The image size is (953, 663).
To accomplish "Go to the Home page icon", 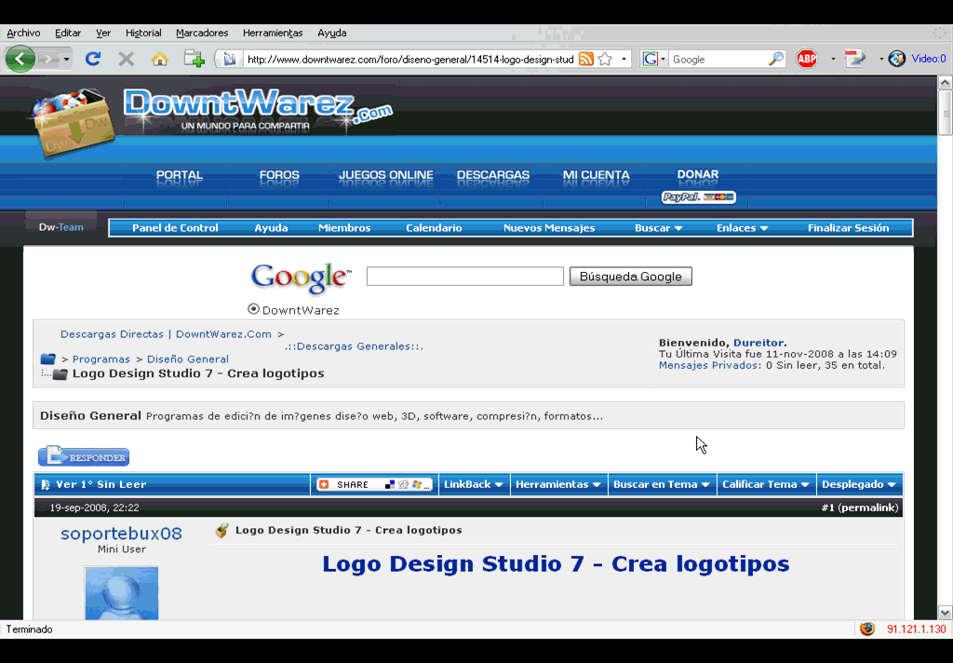I will (x=160, y=59).
